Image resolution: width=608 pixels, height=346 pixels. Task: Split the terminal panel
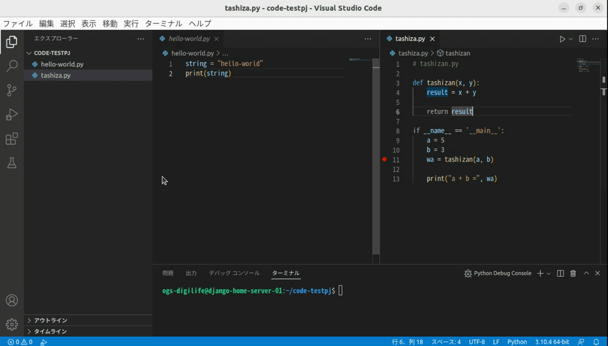click(560, 273)
